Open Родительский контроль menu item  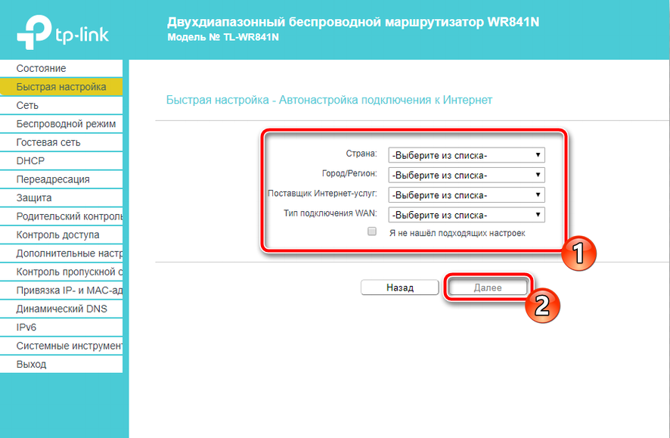[x=68, y=216]
